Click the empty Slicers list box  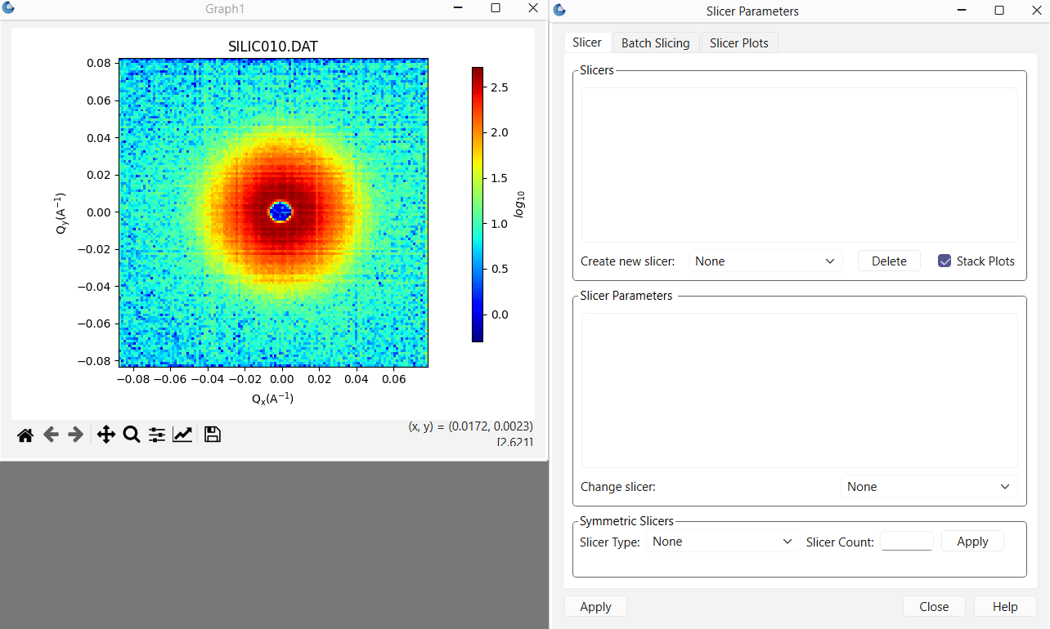click(x=800, y=165)
